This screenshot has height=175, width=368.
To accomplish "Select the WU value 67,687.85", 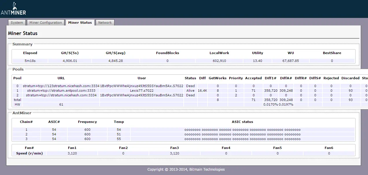I will tap(290, 61).
